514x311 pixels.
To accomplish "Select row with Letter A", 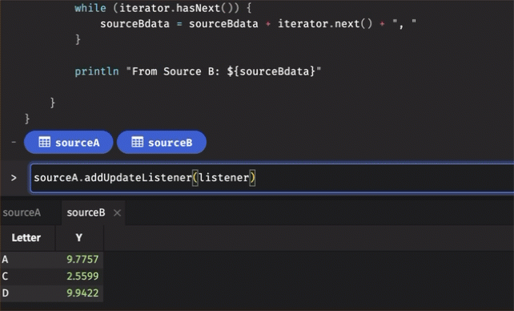I will point(52,259).
